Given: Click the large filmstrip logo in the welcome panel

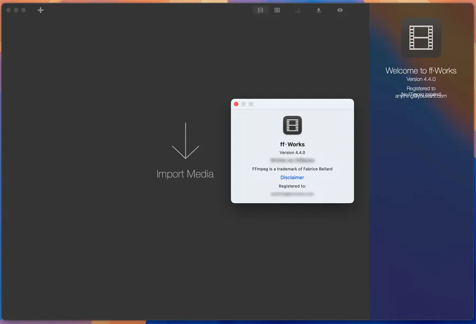Looking at the screenshot, I should coord(421,38).
